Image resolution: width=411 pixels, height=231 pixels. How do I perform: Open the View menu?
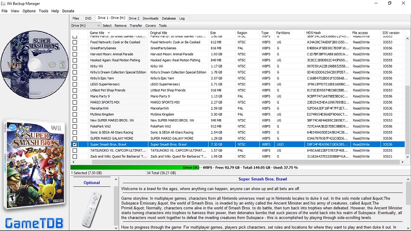[x=15, y=11]
